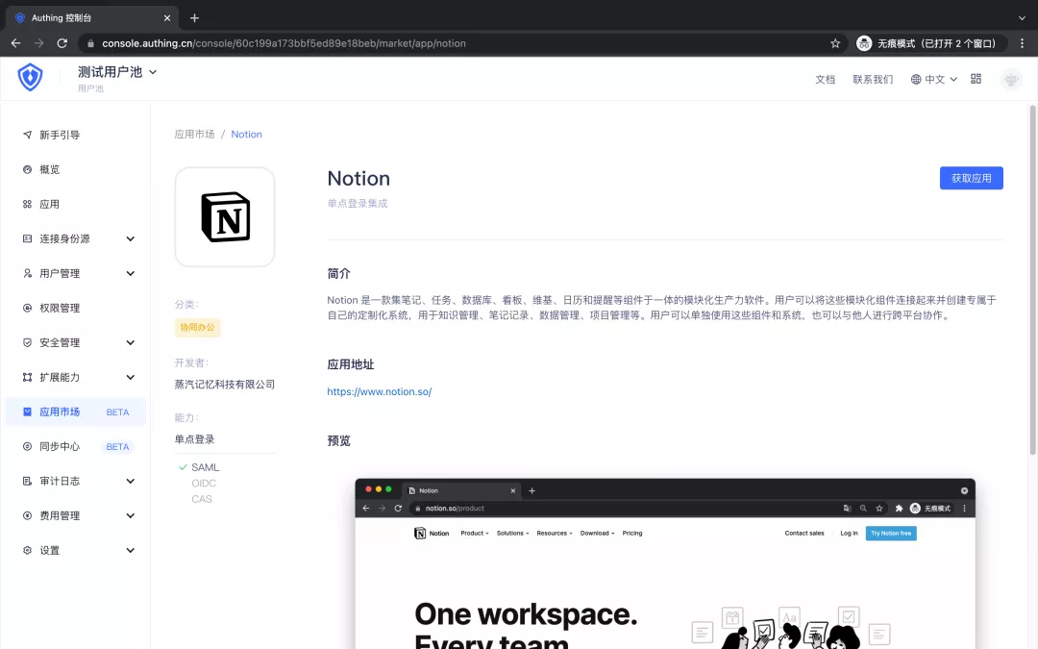Click the 获取应用 button
1038x649 pixels.
971,178
